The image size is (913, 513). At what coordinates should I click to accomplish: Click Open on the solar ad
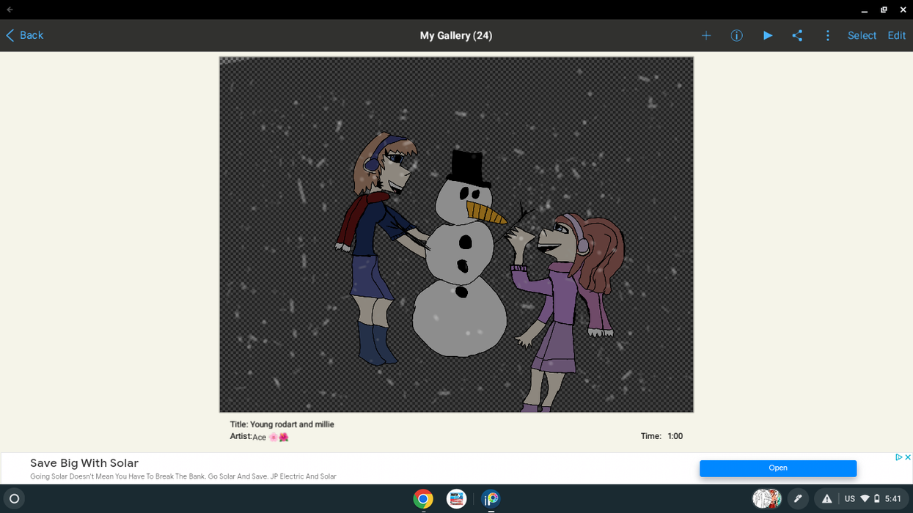tap(777, 468)
